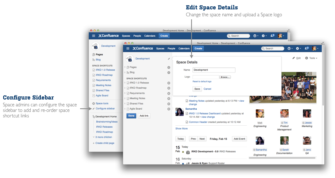
Task: Open Brainstorming/Ideas page in the back window
Action: (x=107, y=122)
